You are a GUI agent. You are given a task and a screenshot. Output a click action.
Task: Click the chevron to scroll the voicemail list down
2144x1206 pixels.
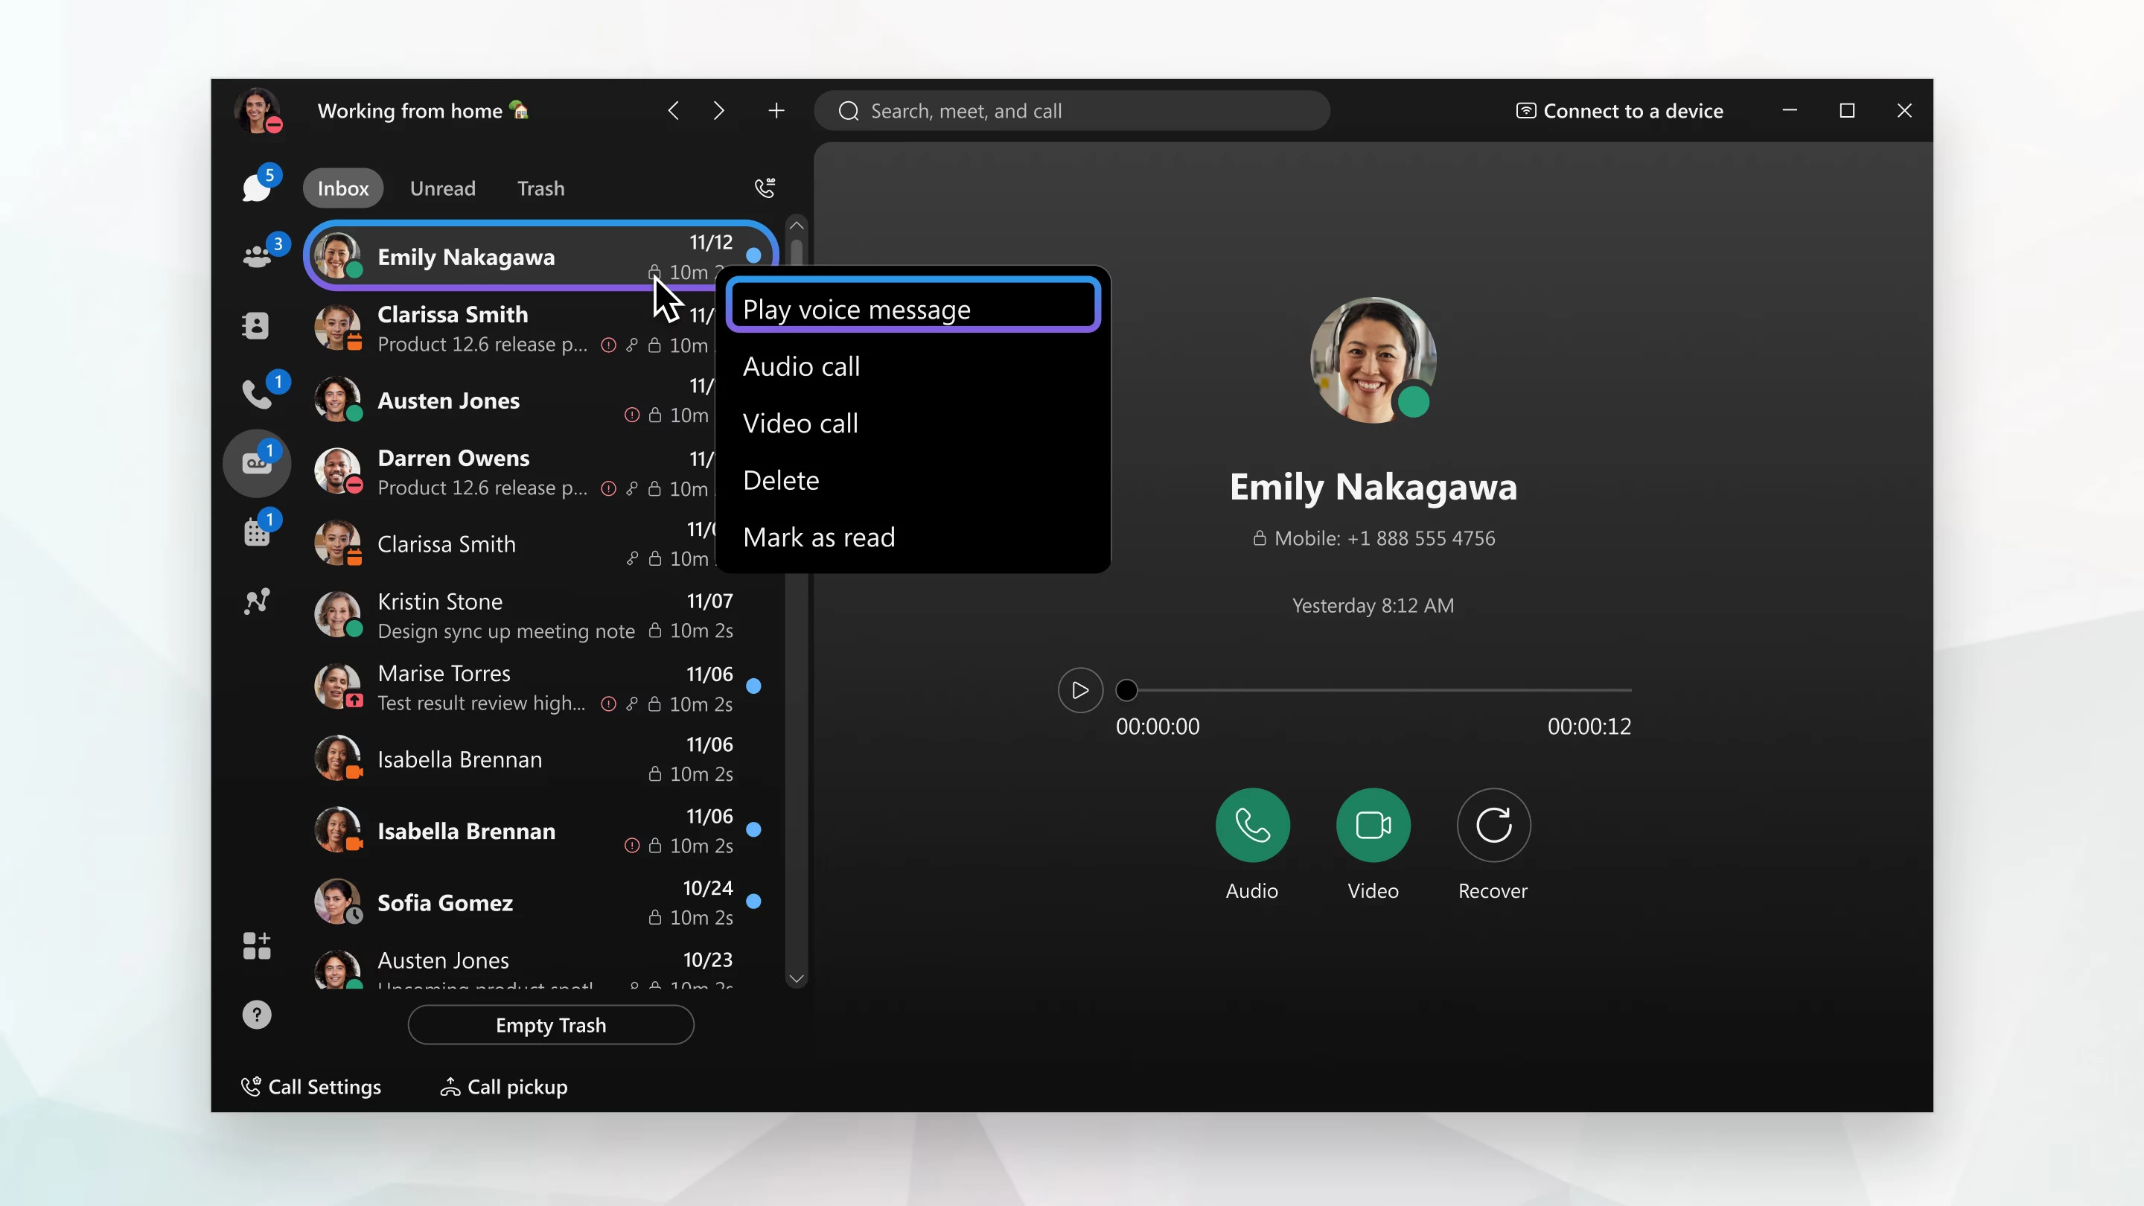pyautogui.click(x=796, y=978)
